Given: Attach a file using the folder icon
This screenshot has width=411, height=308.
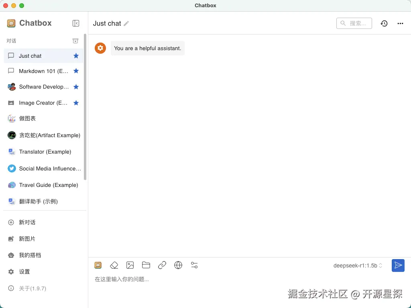Looking at the screenshot, I should [x=146, y=265].
